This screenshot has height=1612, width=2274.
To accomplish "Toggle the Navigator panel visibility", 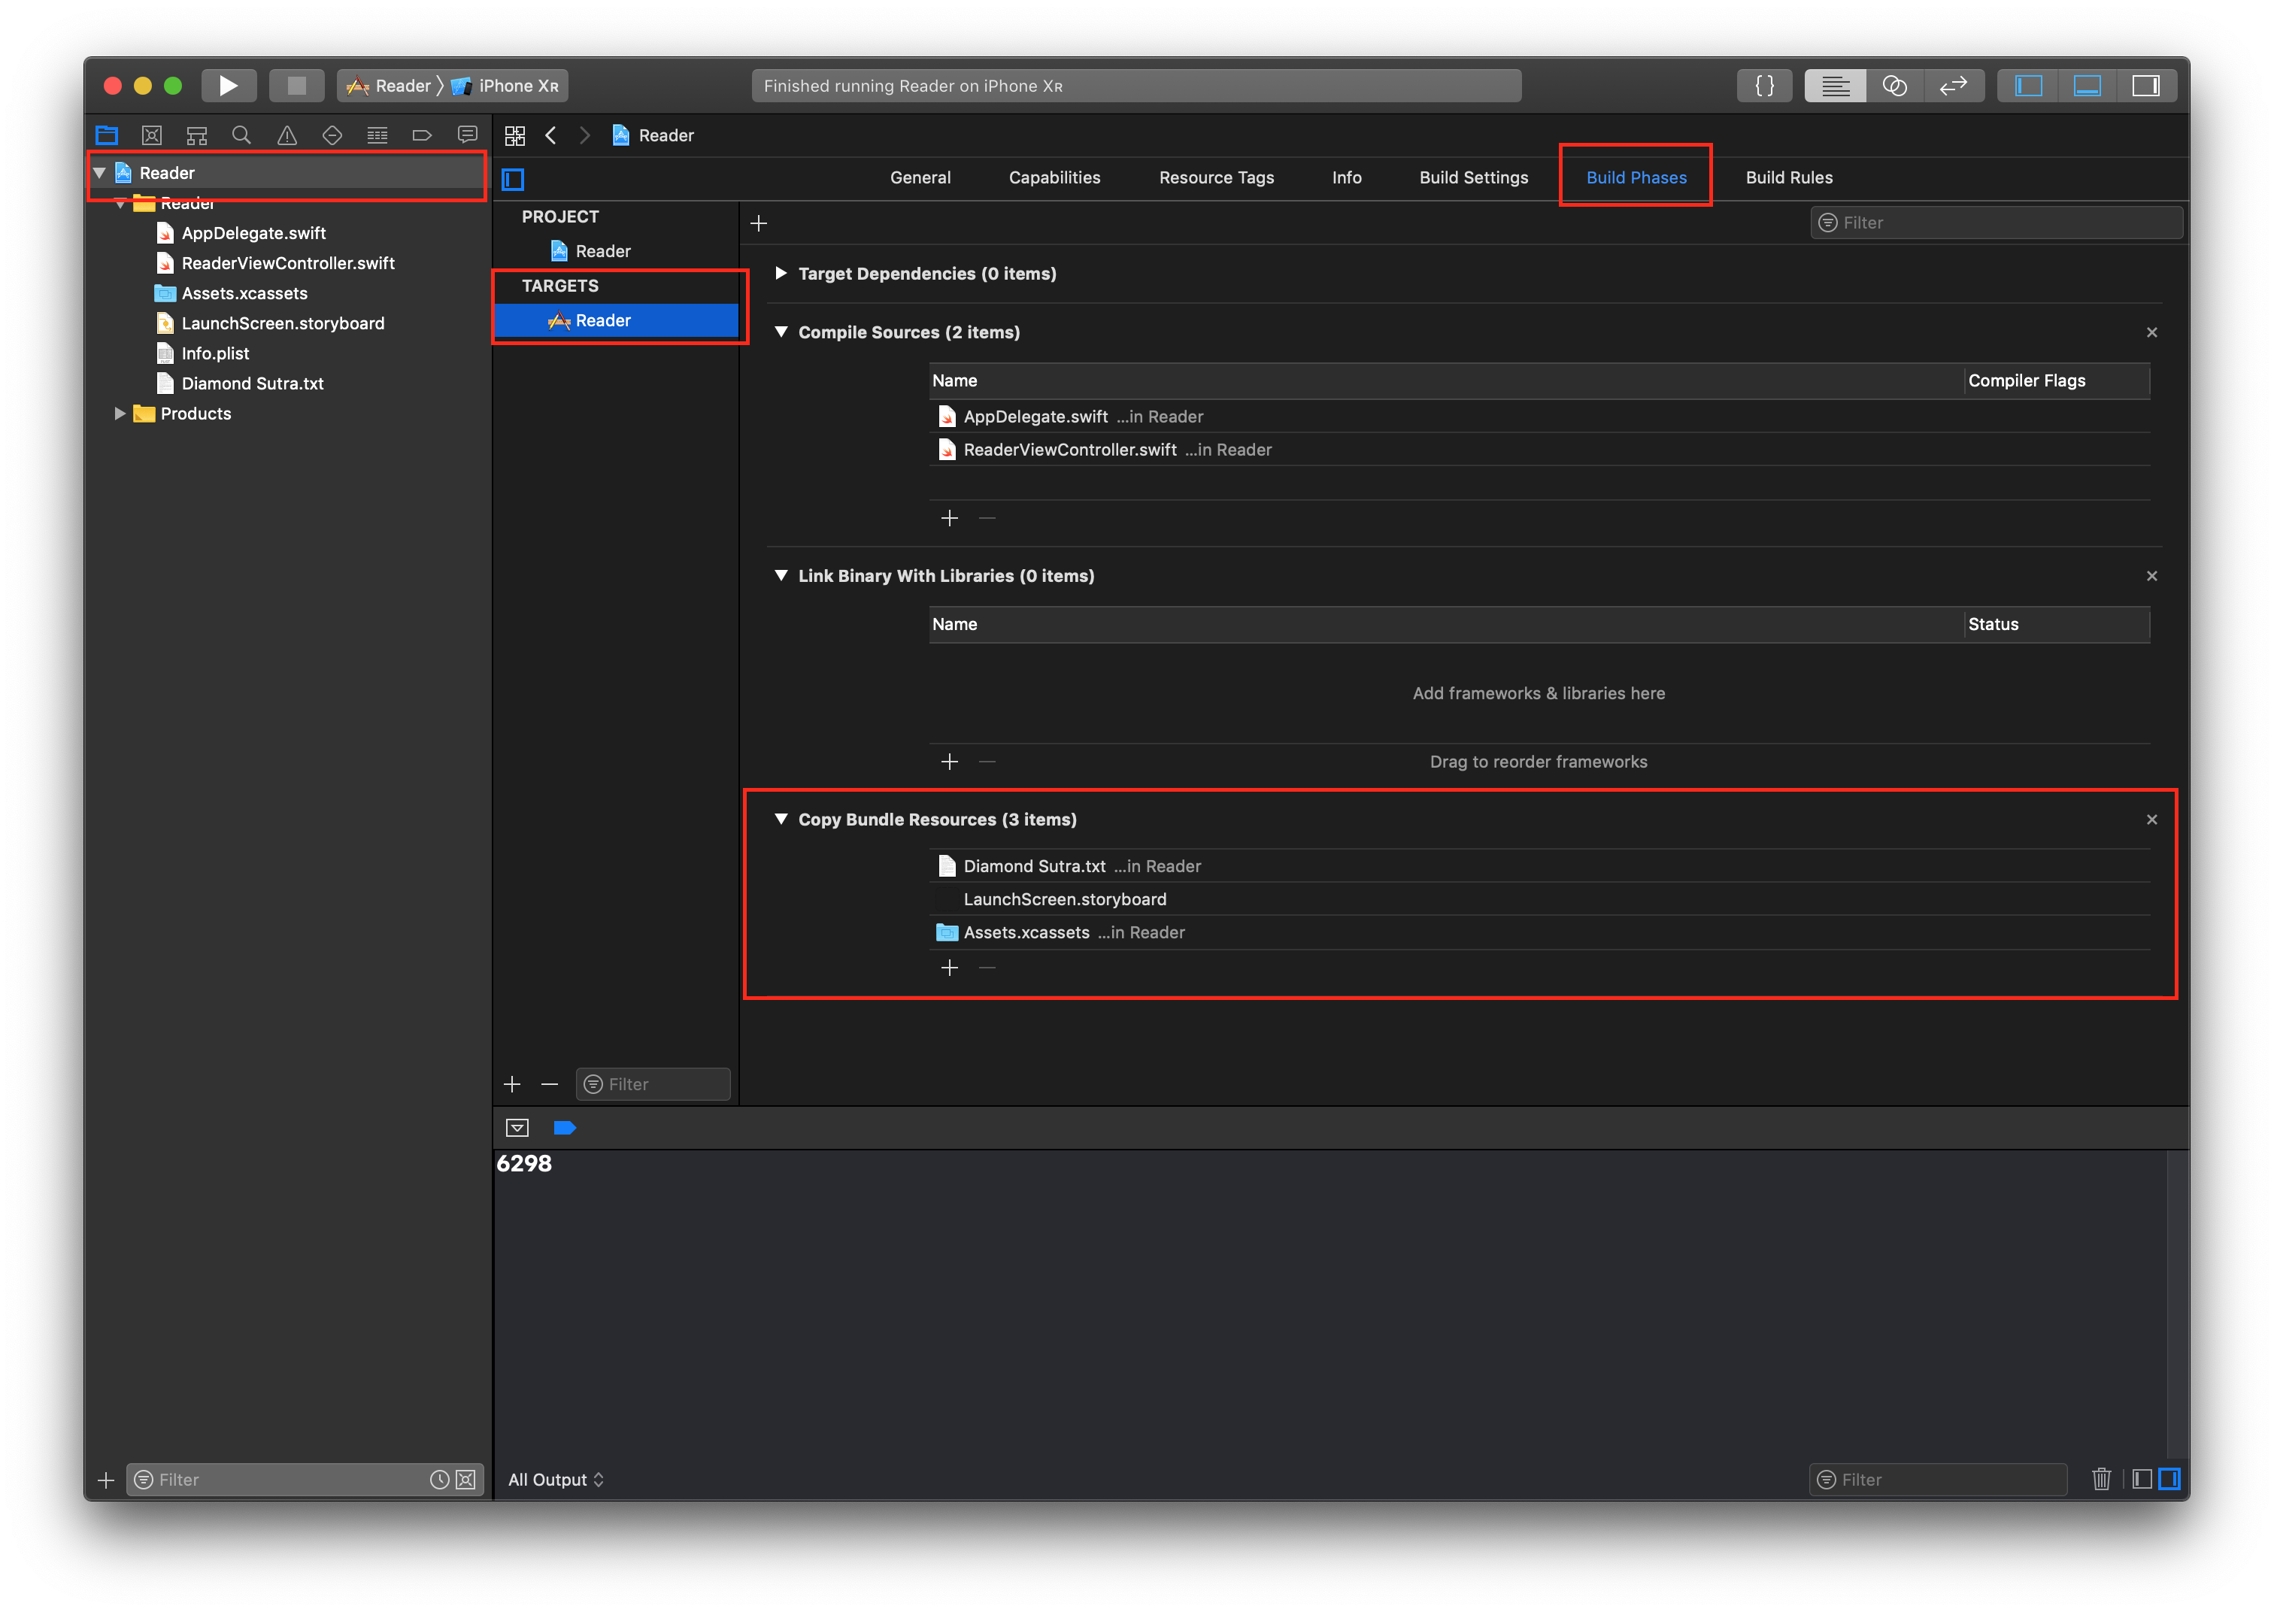I will [2028, 86].
